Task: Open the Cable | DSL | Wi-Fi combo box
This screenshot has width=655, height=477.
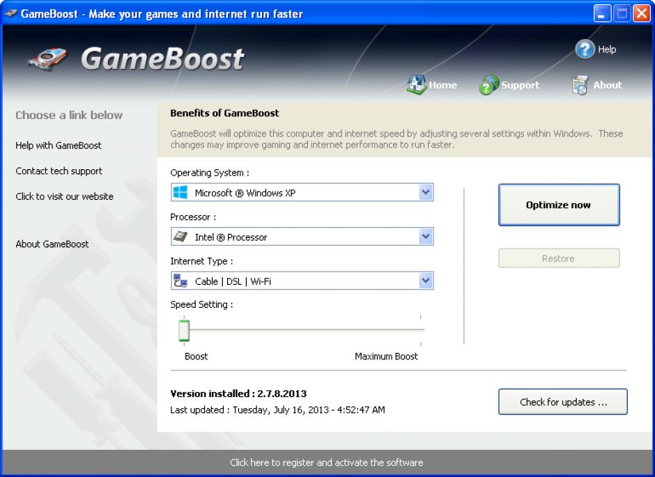Action: click(302, 281)
